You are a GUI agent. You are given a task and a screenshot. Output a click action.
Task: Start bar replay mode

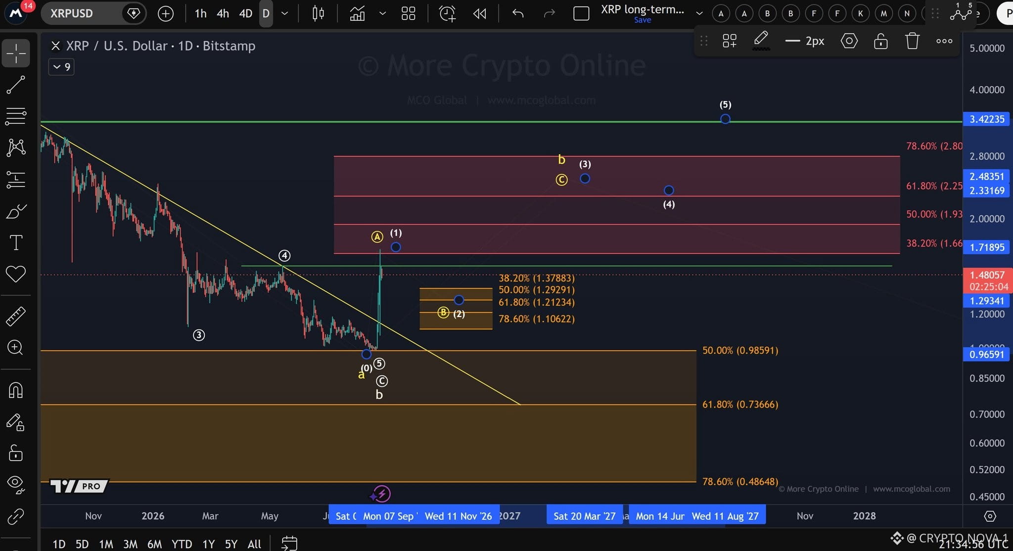pos(479,13)
